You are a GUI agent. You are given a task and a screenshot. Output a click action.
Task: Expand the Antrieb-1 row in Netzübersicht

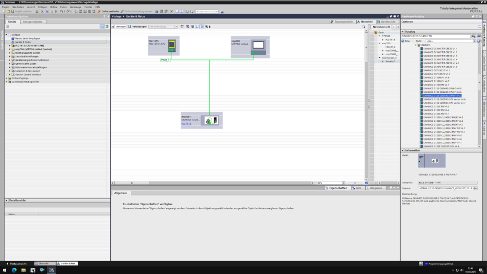383,61
